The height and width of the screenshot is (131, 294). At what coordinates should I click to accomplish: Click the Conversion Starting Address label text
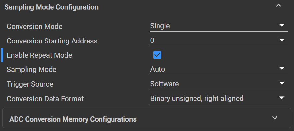[x=52, y=41]
